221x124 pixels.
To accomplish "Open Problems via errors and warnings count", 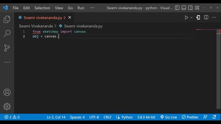I will [x=12, y=117].
